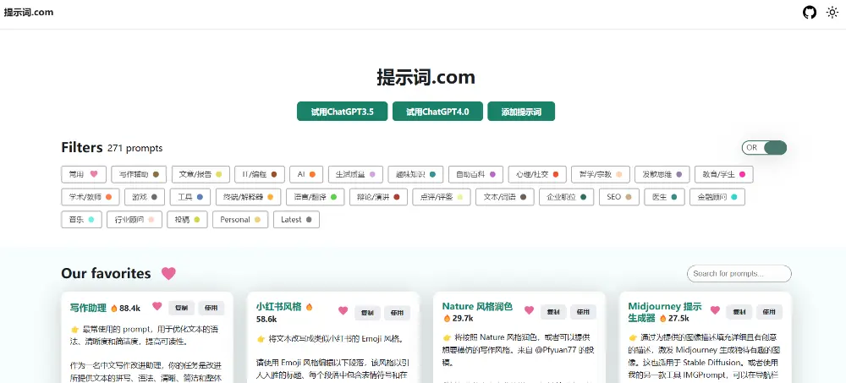Focus the Search for prompts field

click(x=739, y=274)
